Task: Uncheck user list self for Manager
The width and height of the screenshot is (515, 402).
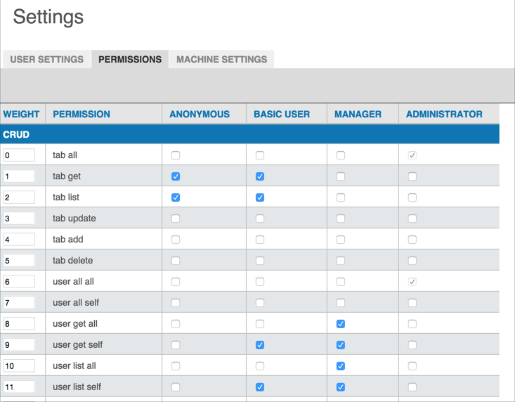Action: (x=341, y=387)
